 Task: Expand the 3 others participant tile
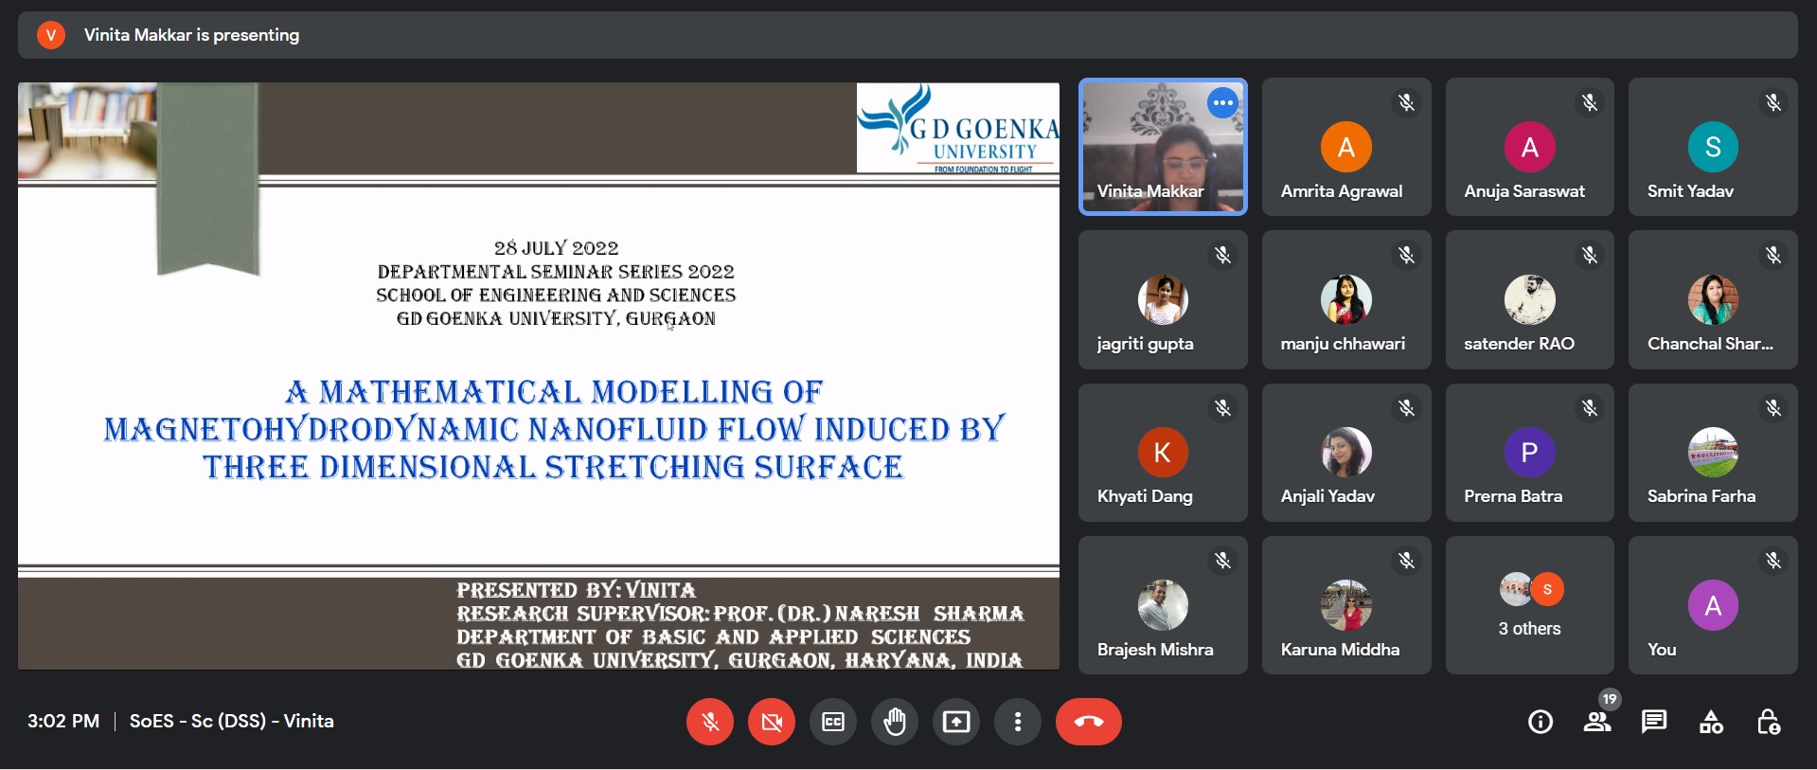tap(1529, 605)
